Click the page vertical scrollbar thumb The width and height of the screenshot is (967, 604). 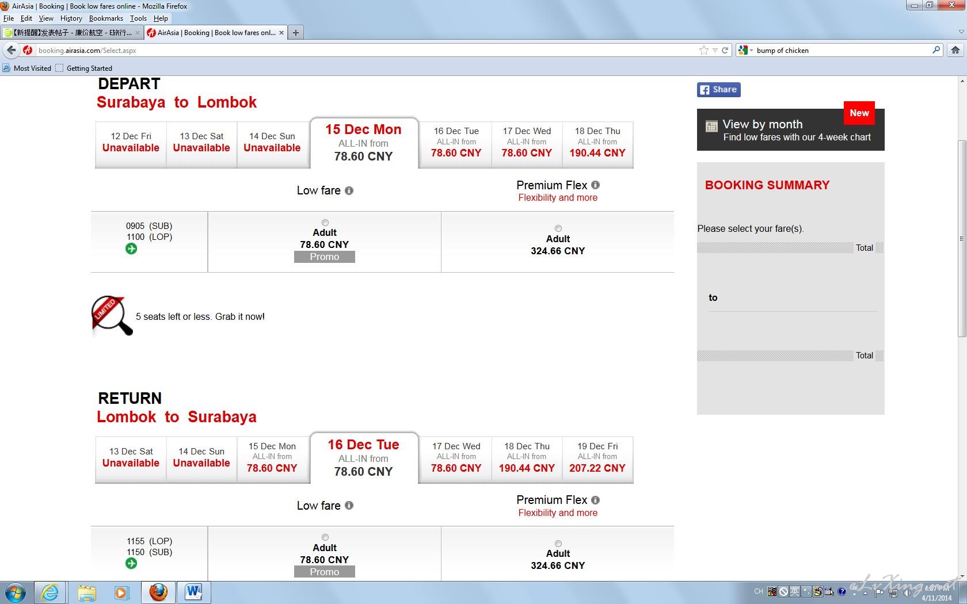tap(961, 239)
